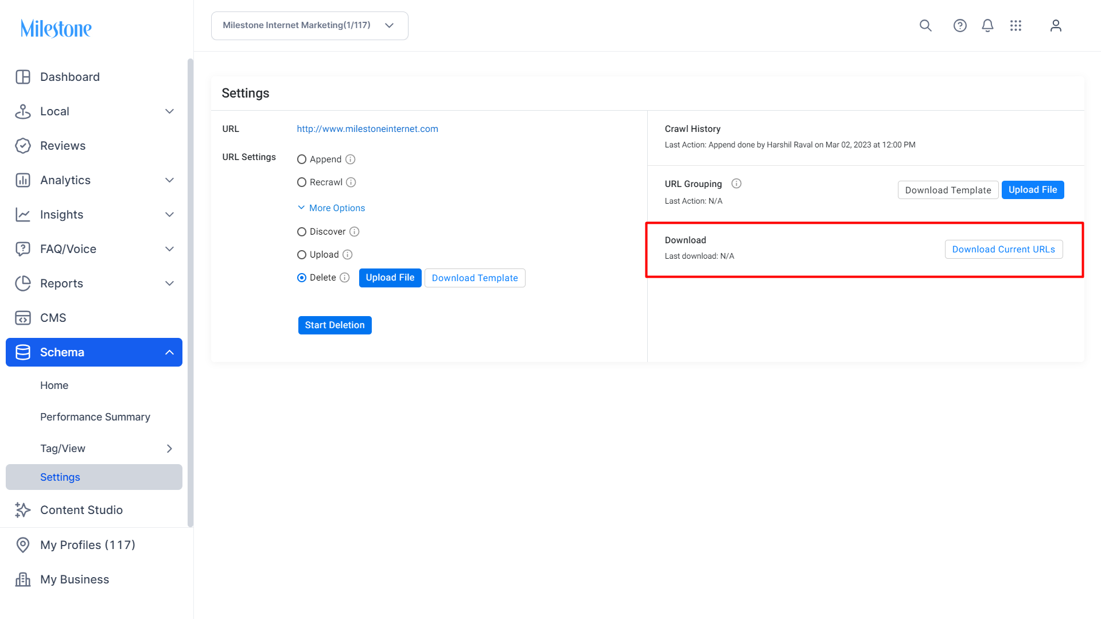
Task: Show info icon next to Append
Action: 351,159
